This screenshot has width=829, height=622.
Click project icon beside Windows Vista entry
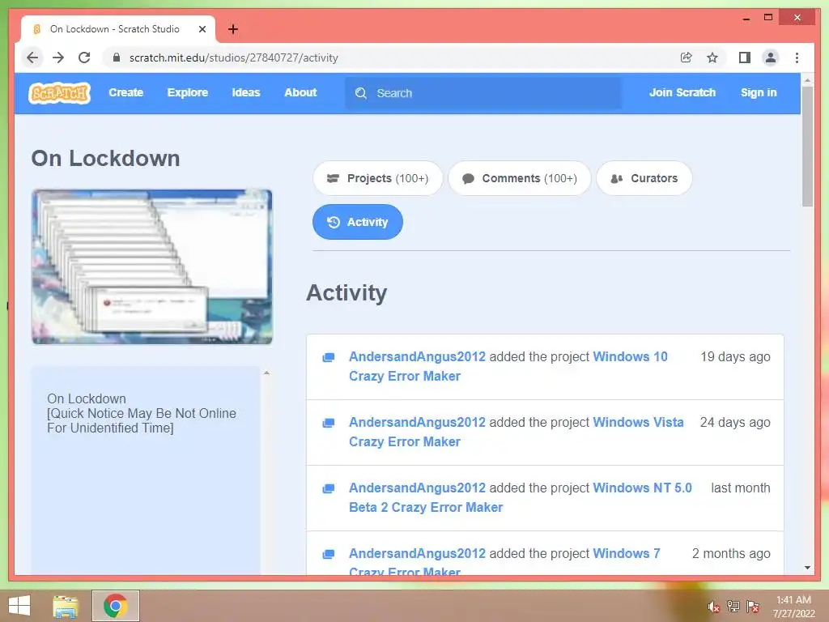pyautogui.click(x=329, y=423)
